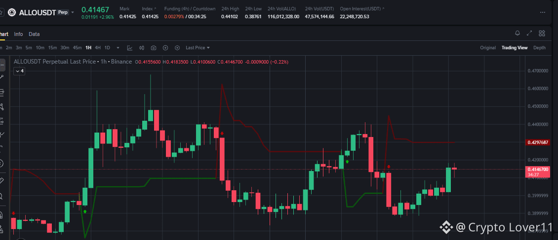Screen dimensions: 558x240
Task: Click the 0.4500000 price axis label
Action: [x=537, y=106]
